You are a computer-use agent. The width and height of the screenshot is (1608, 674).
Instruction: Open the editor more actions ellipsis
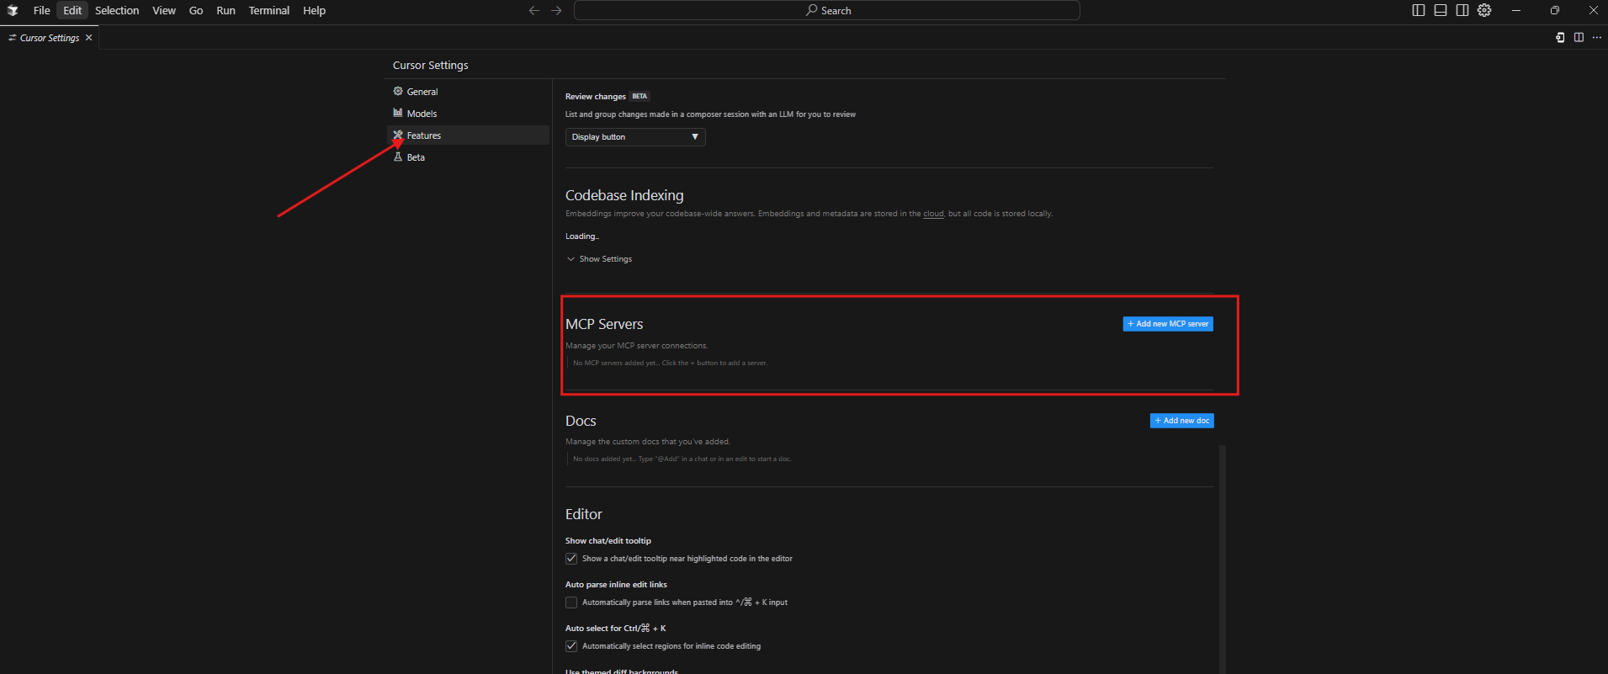pos(1597,37)
